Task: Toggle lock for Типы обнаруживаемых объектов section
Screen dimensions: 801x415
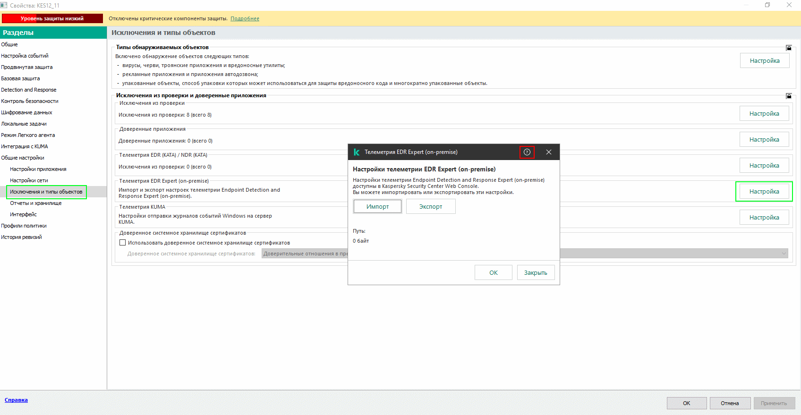Action: click(789, 48)
